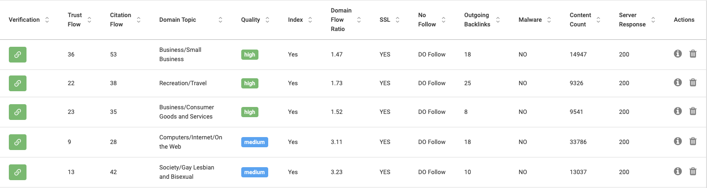Sort the table by Quality column
Screen dimensions: 707x188
coord(267,20)
